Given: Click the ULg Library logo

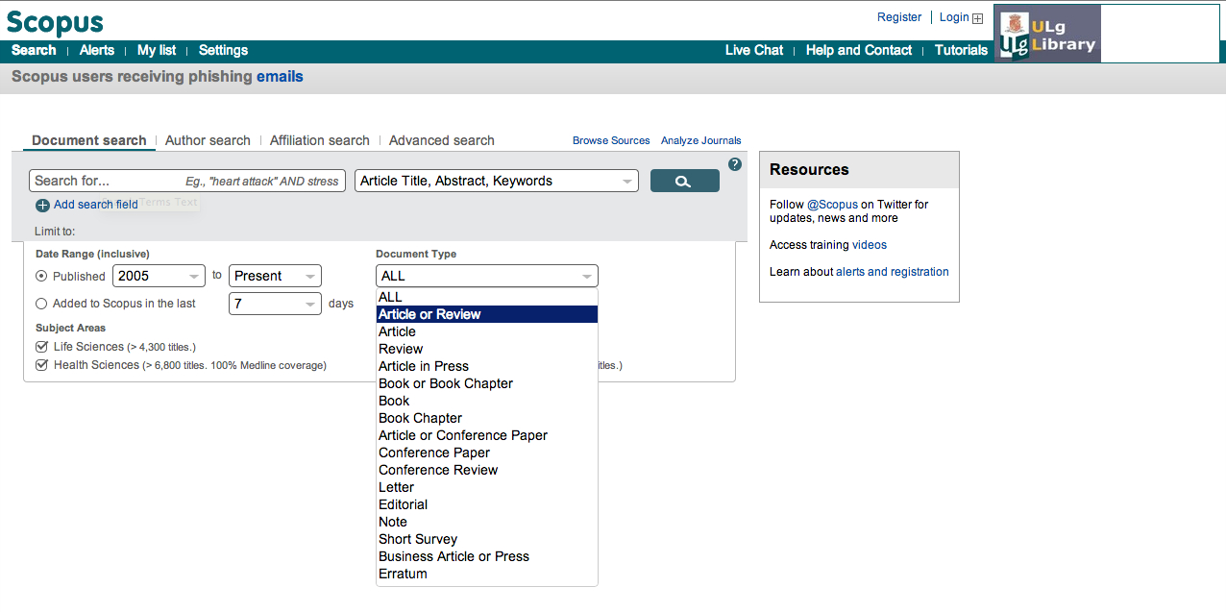Looking at the screenshot, I should point(1047,35).
